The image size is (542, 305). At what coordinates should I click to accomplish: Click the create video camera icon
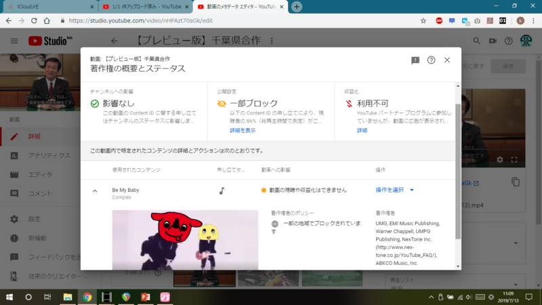[493, 41]
